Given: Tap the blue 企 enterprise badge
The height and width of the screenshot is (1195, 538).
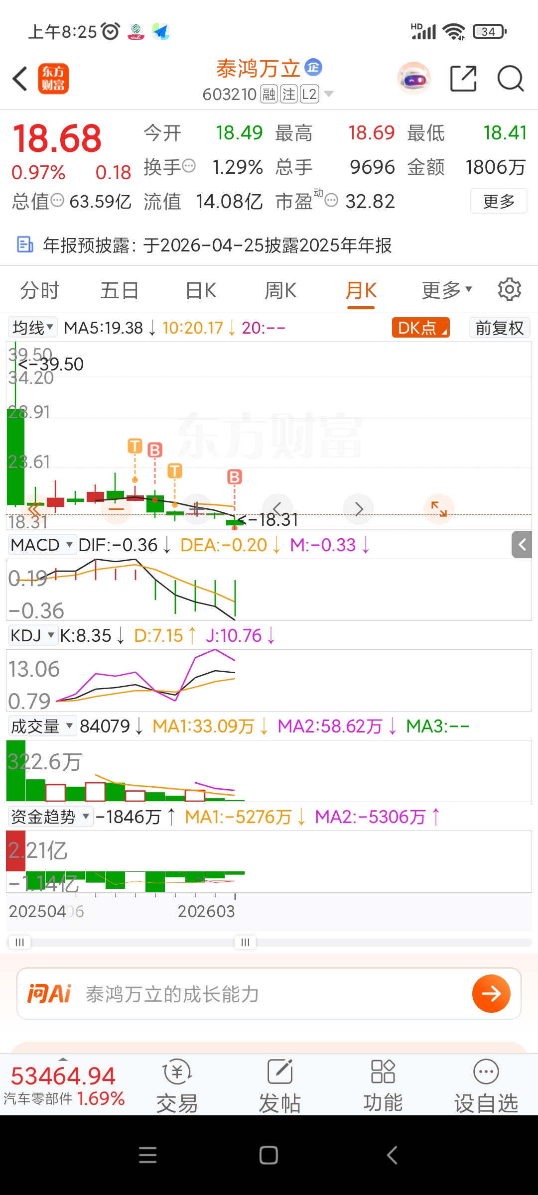Looking at the screenshot, I should point(313,67).
